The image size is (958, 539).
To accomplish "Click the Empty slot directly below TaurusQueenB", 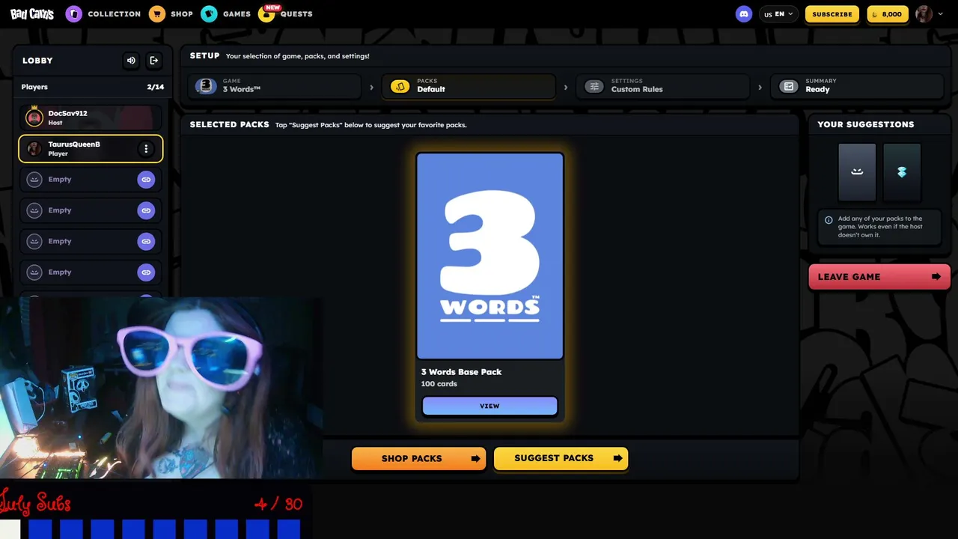I will coord(91,180).
